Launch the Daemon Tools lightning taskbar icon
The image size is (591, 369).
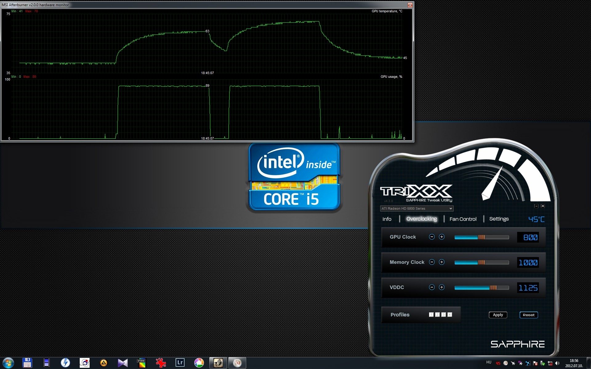pos(65,363)
